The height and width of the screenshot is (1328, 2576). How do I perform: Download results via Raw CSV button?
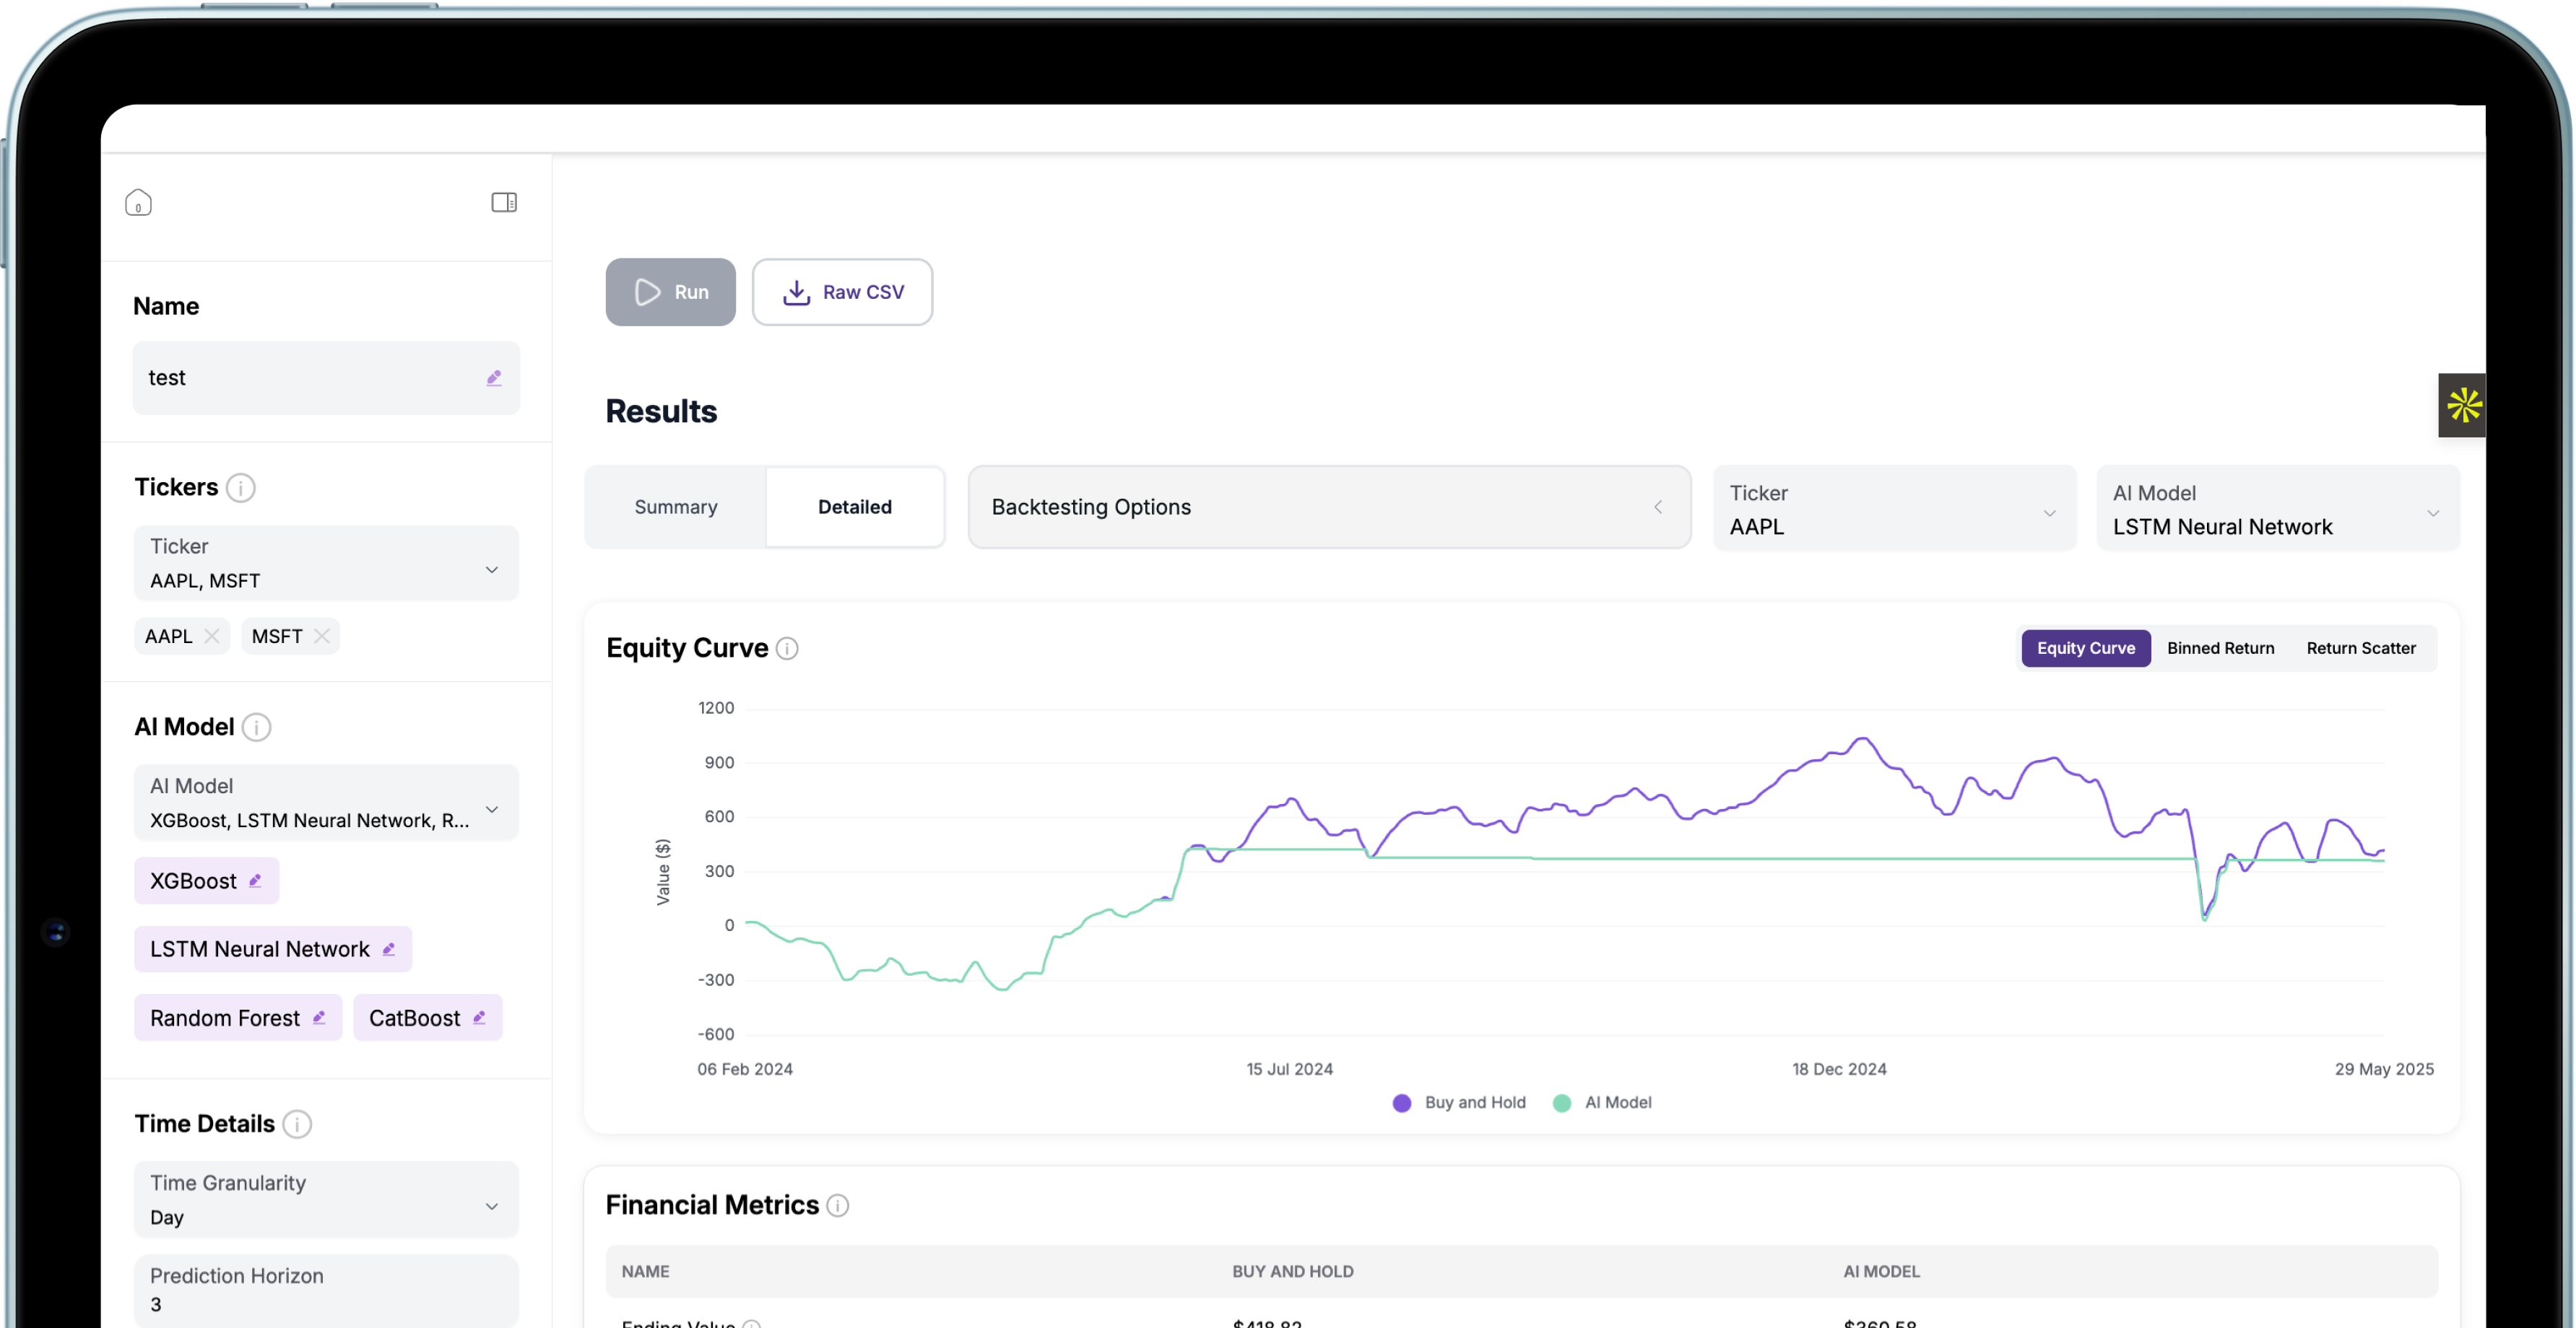(842, 292)
